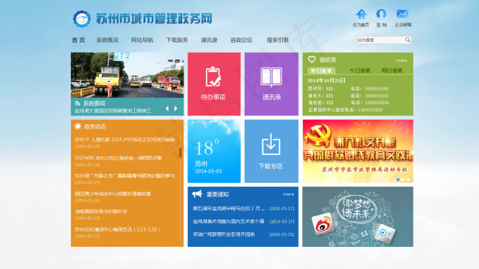Open 下载服务 in the navigation bar
Image resolution: width=479 pixels, height=269 pixels.
tap(177, 40)
